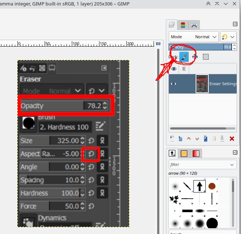
Task: Select the blurry horizontal ellipse brush
Action: (200, 211)
